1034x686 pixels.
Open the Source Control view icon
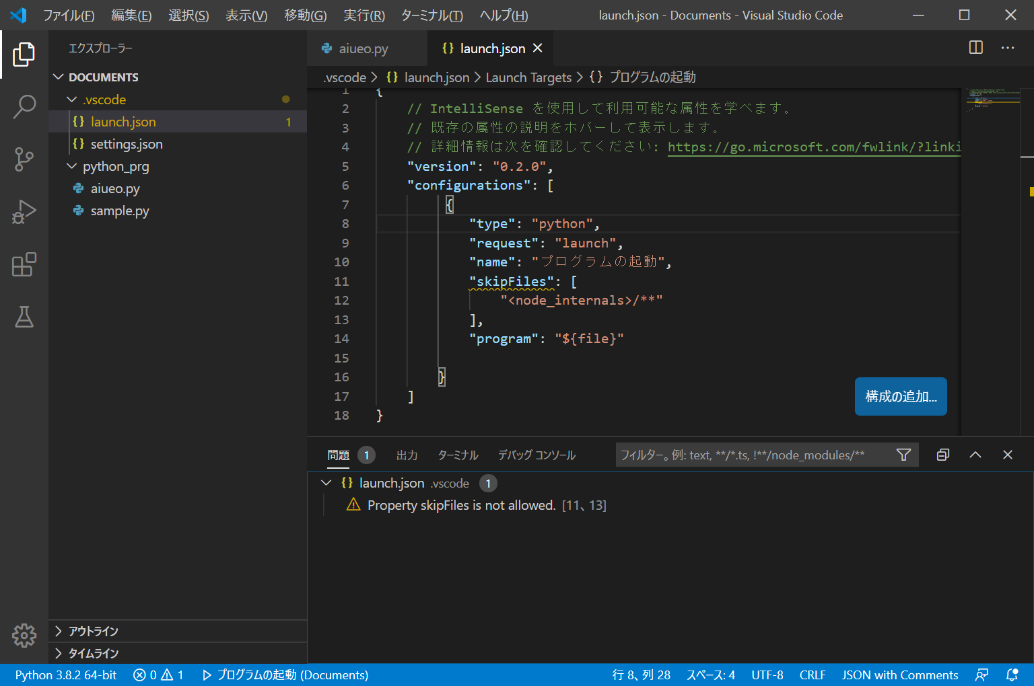(24, 159)
